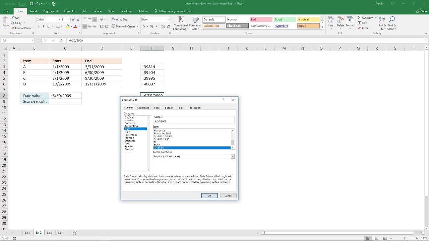Click Comma Style icon
Image resolution: width=429 pixels, height=241 pixels.
(x=156, y=26)
